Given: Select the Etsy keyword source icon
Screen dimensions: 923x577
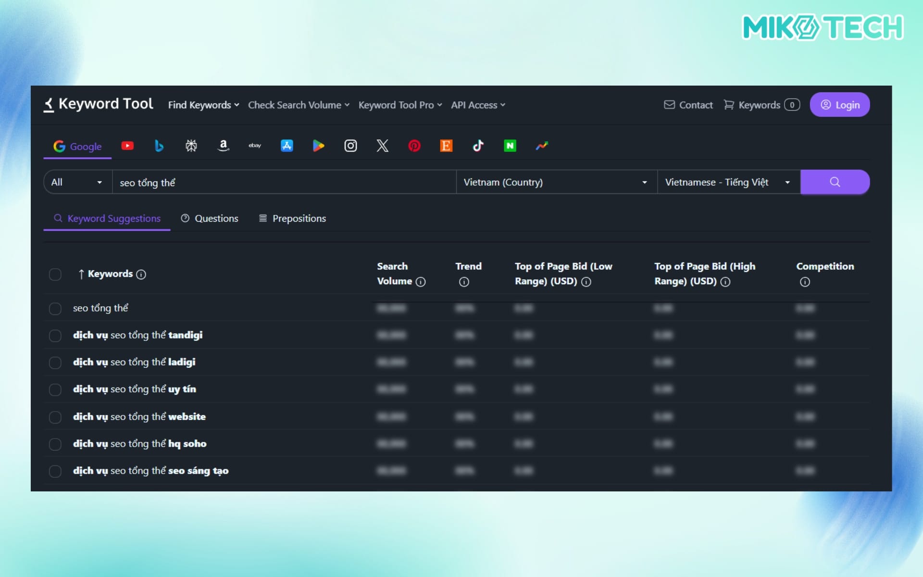Looking at the screenshot, I should click(x=446, y=146).
